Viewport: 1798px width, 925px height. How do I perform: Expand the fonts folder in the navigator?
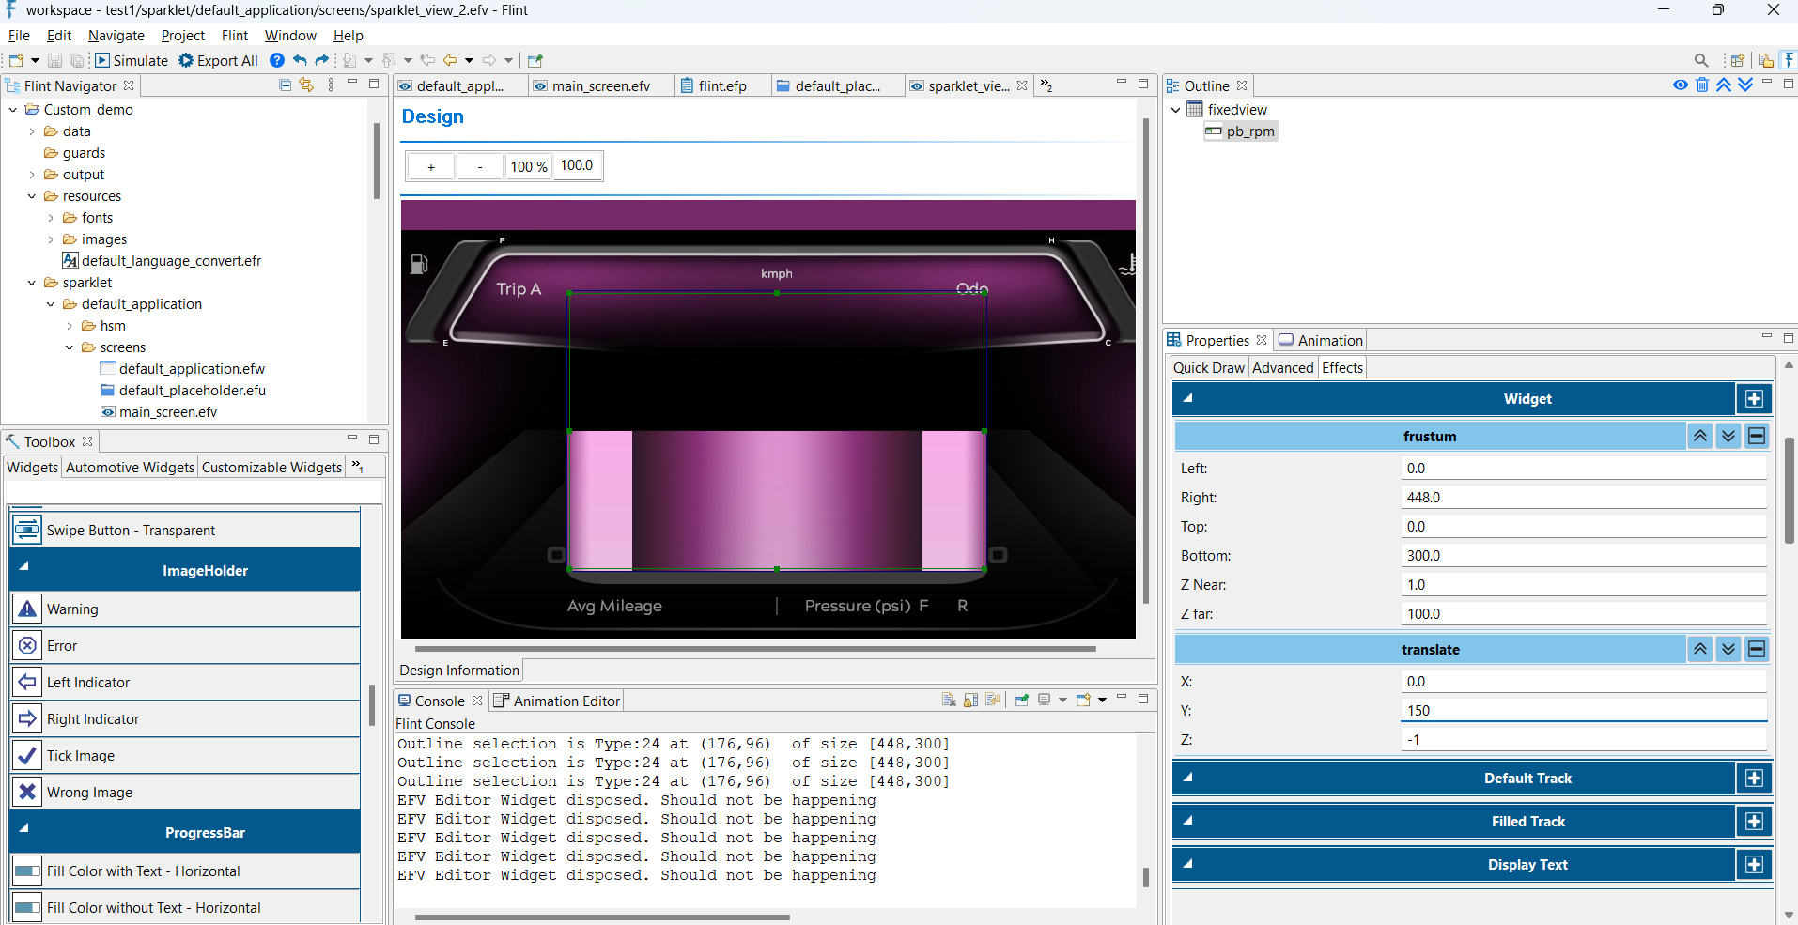click(51, 218)
